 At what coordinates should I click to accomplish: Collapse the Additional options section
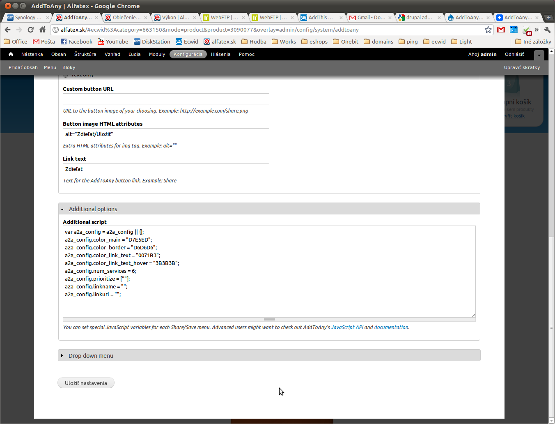point(93,209)
